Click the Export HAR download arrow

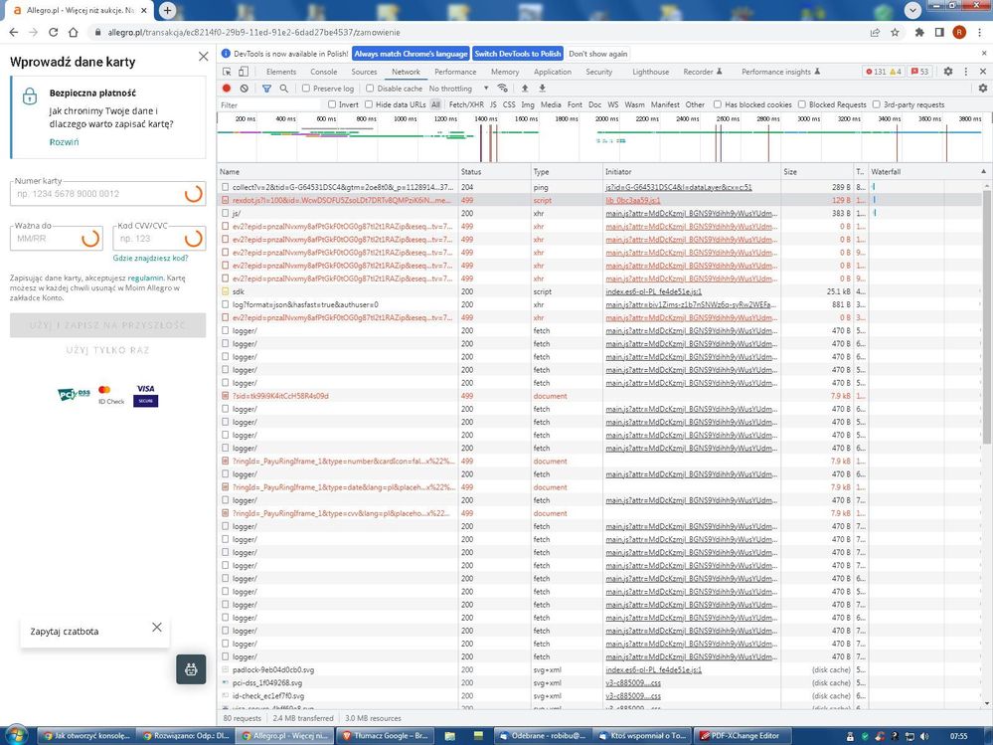[x=542, y=89]
